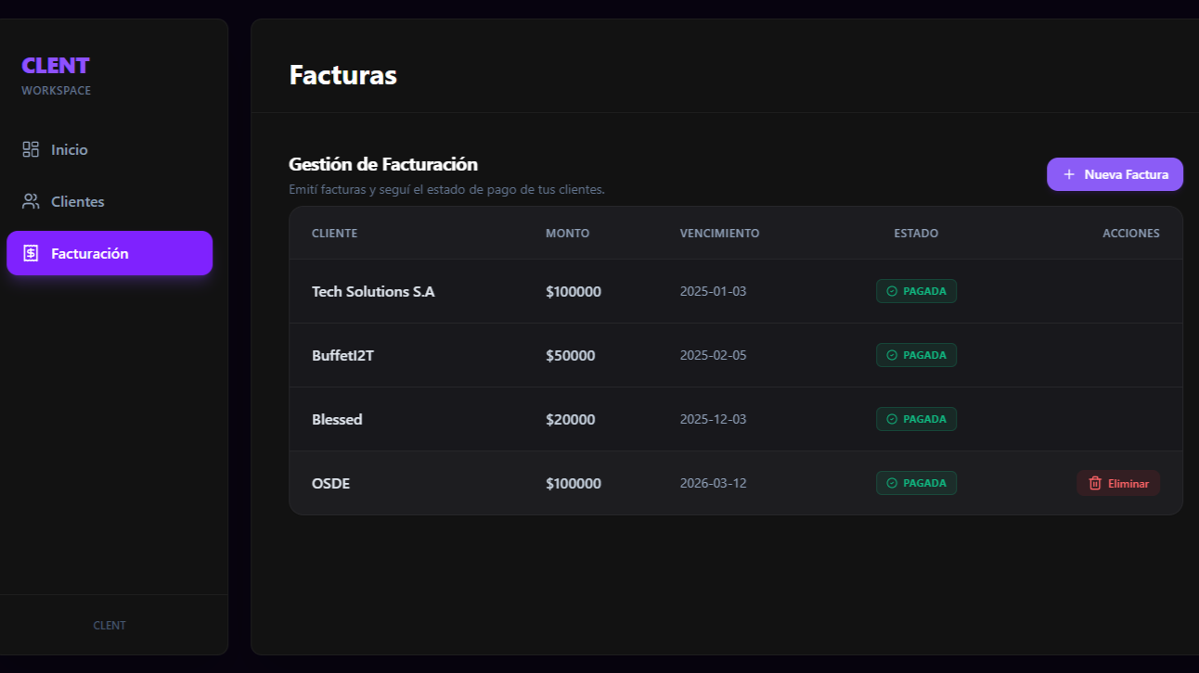This screenshot has width=1199, height=673.
Task: Open the Inicio menu item
Action: 70,149
